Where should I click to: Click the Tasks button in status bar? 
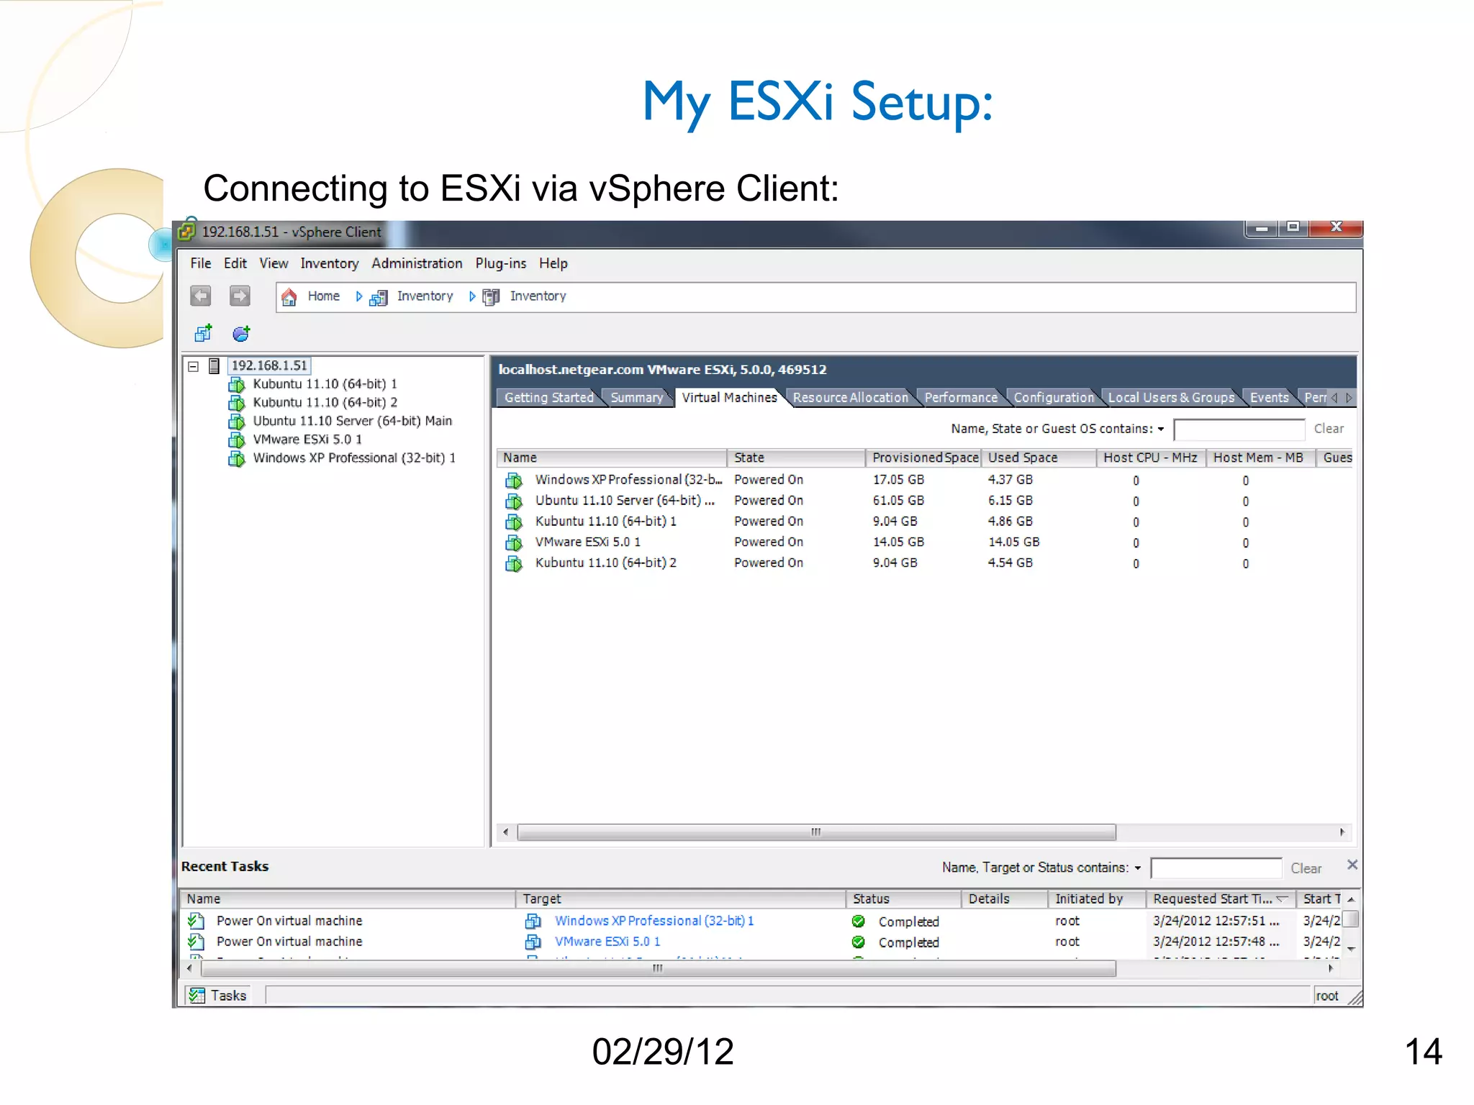click(x=218, y=996)
